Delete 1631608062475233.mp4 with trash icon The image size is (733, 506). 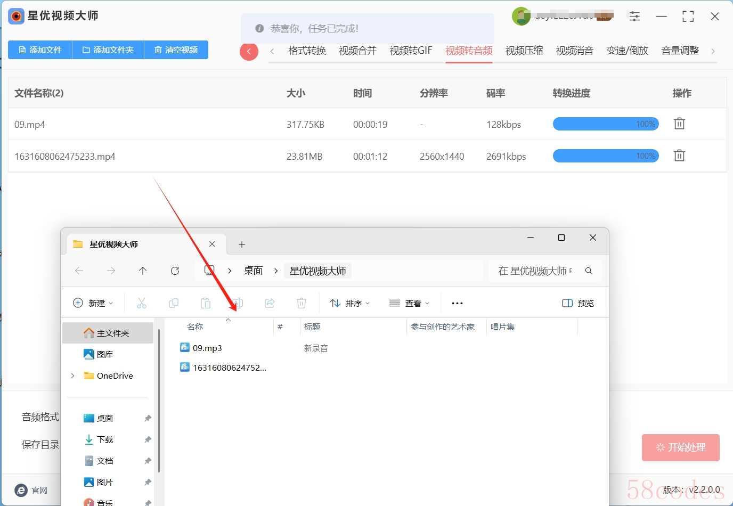(x=679, y=156)
